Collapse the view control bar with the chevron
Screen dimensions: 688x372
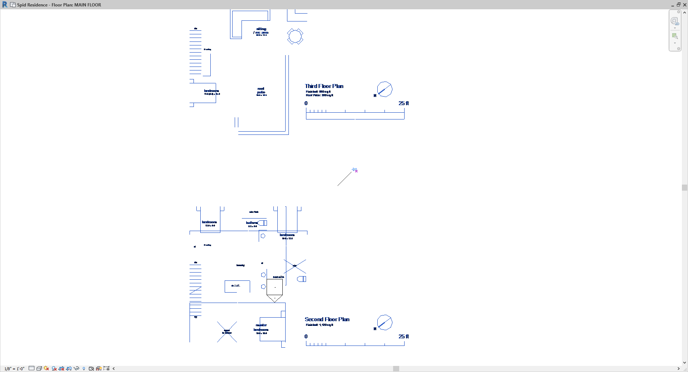pos(114,369)
